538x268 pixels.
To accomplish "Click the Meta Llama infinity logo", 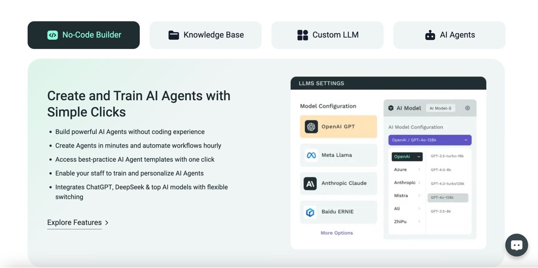I will [x=311, y=155].
